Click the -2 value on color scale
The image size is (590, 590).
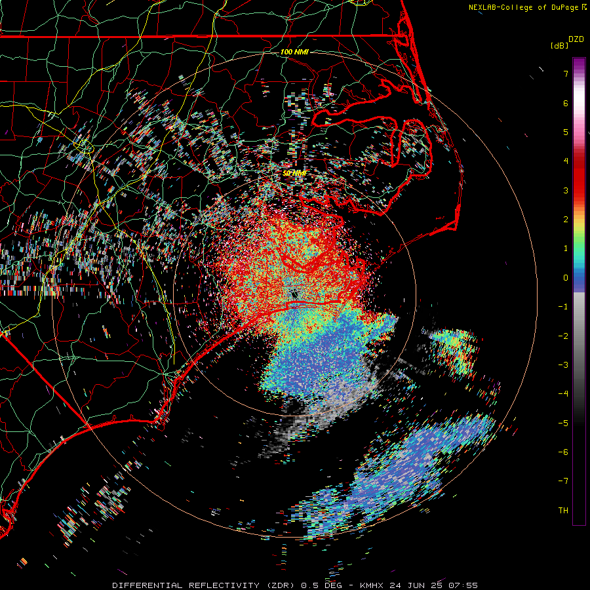click(x=563, y=336)
